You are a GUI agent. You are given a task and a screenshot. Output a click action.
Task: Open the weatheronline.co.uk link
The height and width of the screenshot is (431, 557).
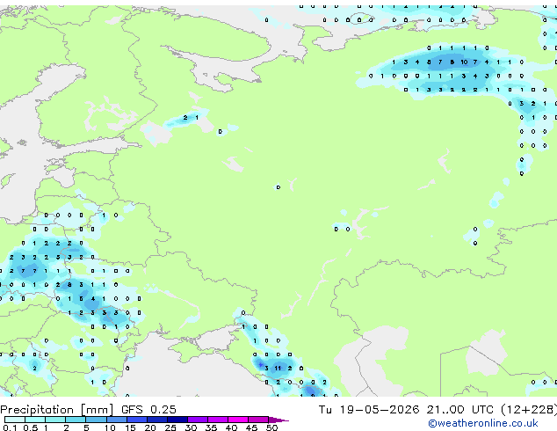[x=483, y=423]
